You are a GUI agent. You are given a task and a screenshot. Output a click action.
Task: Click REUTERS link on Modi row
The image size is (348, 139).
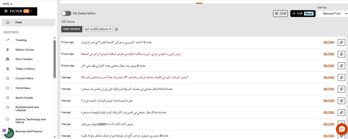329,54
